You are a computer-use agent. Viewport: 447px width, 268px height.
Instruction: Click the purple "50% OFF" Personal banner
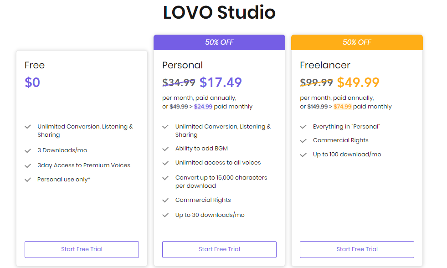[219, 42]
